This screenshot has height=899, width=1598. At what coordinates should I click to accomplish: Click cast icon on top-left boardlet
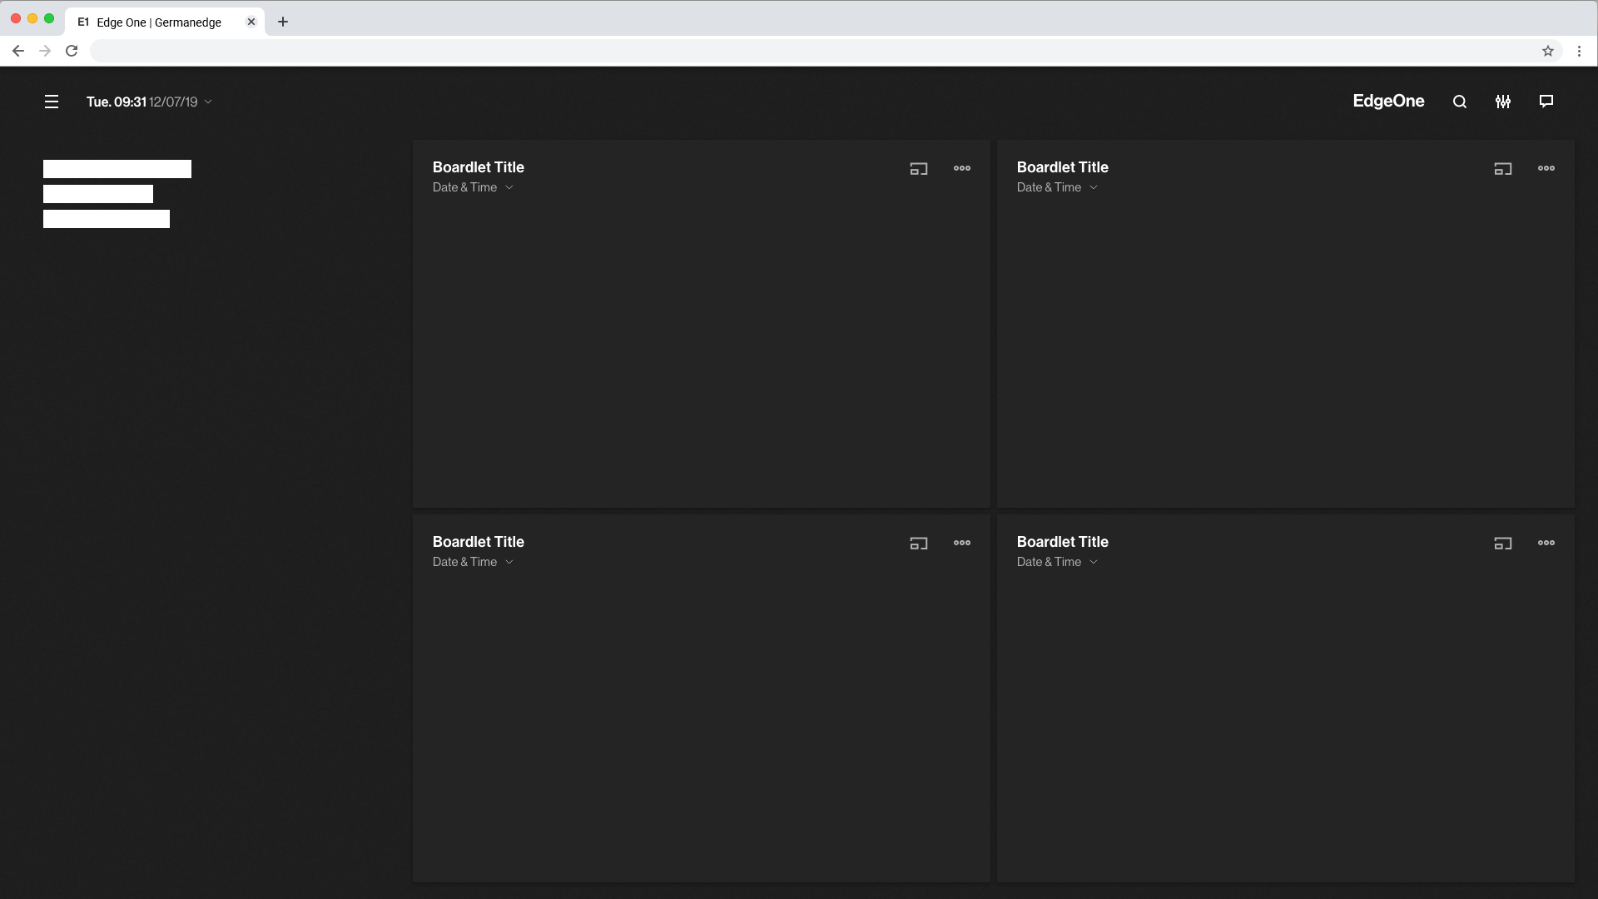(x=919, y=169)
